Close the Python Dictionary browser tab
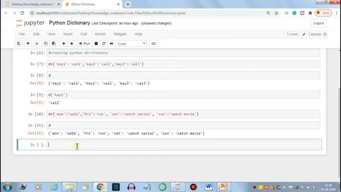 [x=118, y=4]
